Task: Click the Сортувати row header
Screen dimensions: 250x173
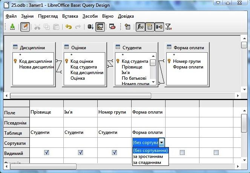Action: coord(17,143)
